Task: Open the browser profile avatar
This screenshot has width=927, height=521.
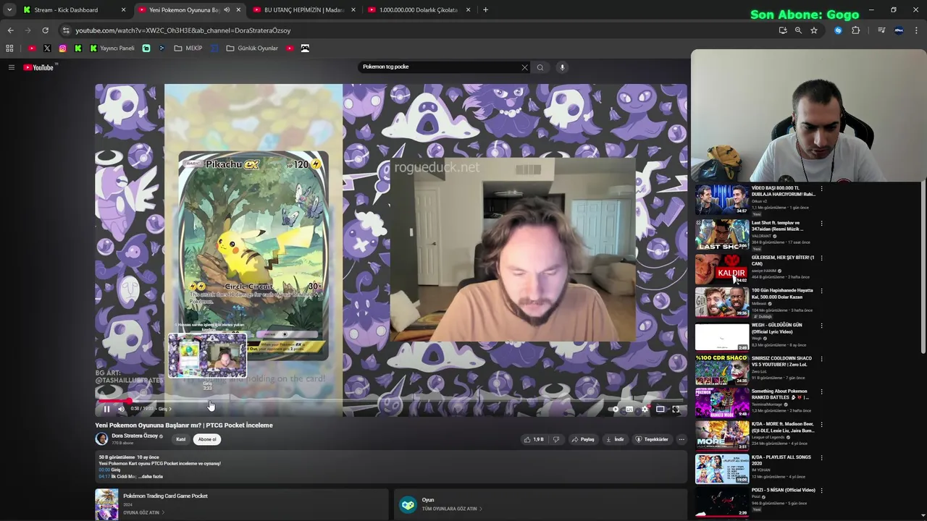Action: coord(899,30)
